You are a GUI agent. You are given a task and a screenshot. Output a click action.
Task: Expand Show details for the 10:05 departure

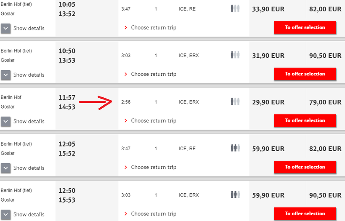[x=23, y=28]
